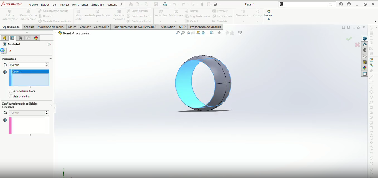This screenshot has height=178, width=378.
Task: Click the Zoom to Fit view tool
Action: tap(178, 33)
